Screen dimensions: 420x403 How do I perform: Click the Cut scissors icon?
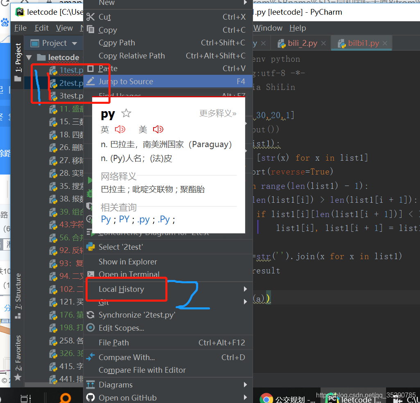tap(90, 17)
